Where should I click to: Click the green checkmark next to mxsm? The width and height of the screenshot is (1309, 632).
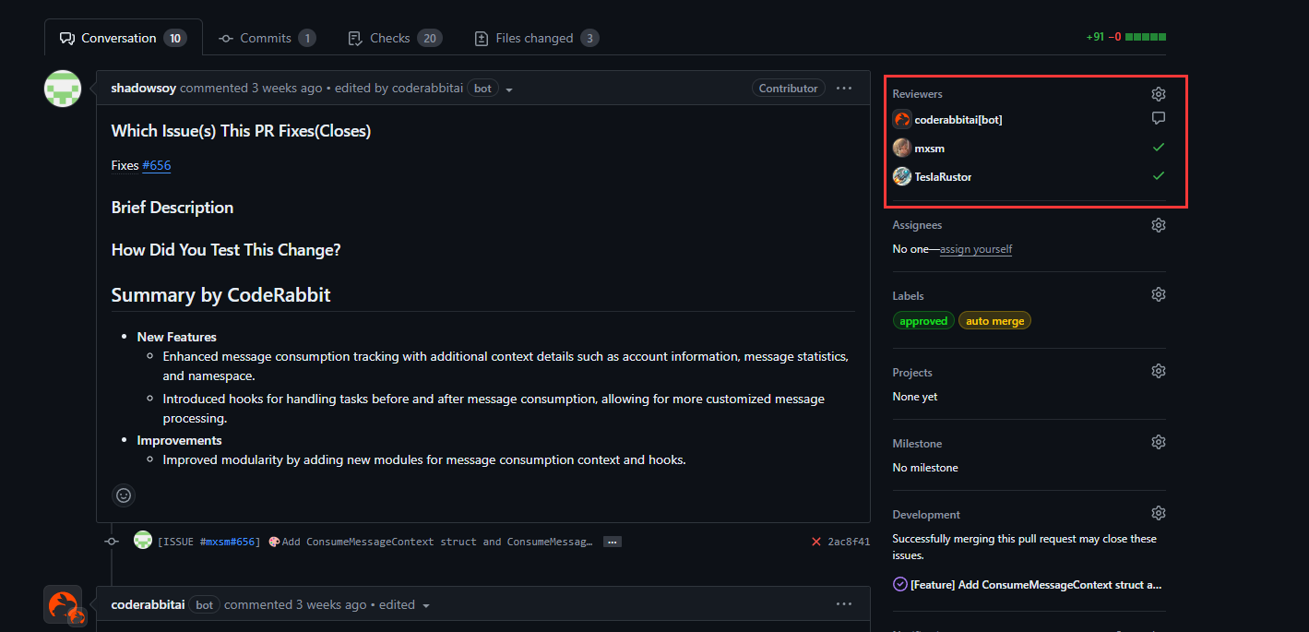1159,147
